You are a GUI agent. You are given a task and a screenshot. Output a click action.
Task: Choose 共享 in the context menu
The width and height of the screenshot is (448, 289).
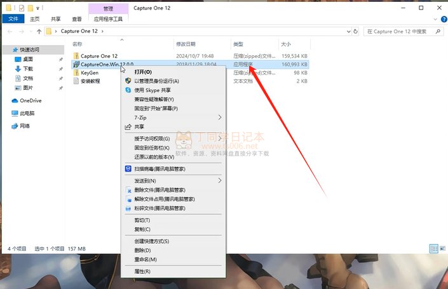click(173, 127)
